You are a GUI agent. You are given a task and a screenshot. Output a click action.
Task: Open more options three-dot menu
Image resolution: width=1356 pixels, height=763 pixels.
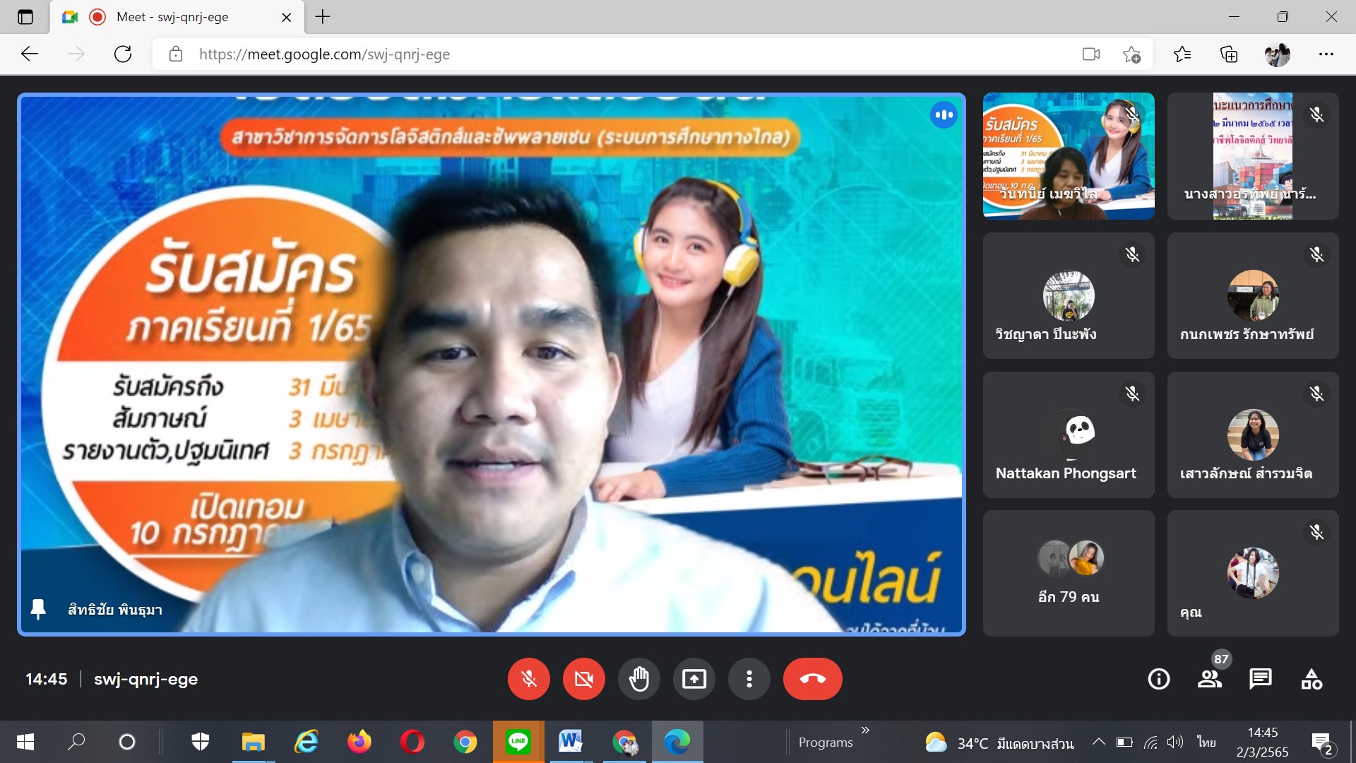click(749, 679)
